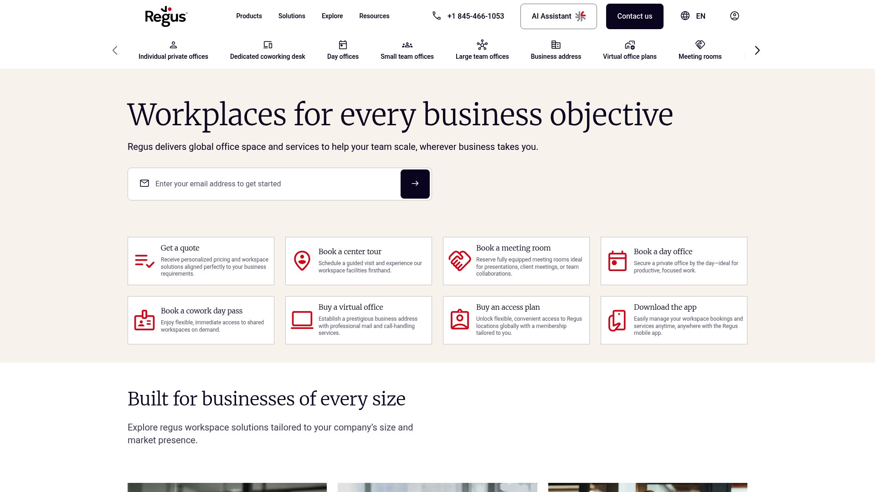Open Download the app card title
The width and height of the screenshot is (875, 492).
tap(665, 307)
